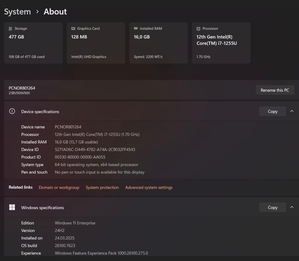This screenshot has width=299, height=261.
Task: Click the Processor chip icon
Action: 198,29
